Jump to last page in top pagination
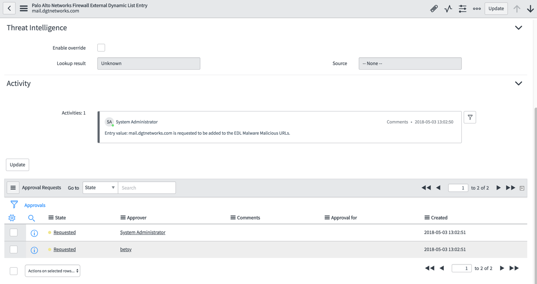This screenshot has width=537, height=284. click(x=511, y=188)
